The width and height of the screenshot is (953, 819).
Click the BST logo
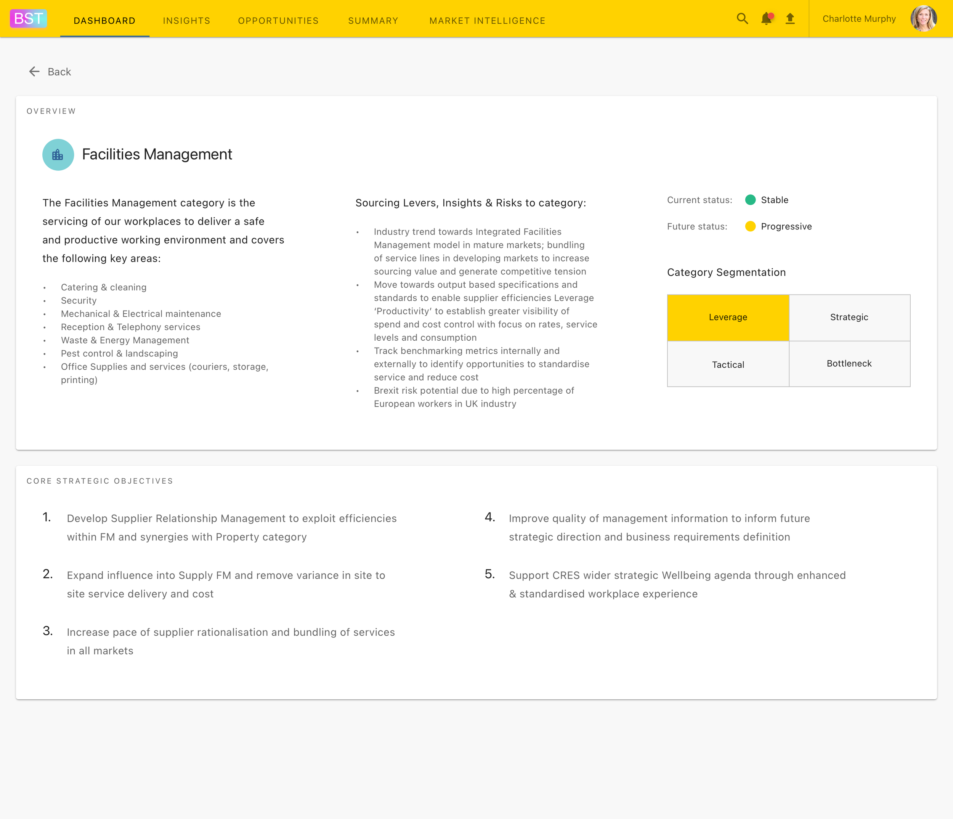29,19
